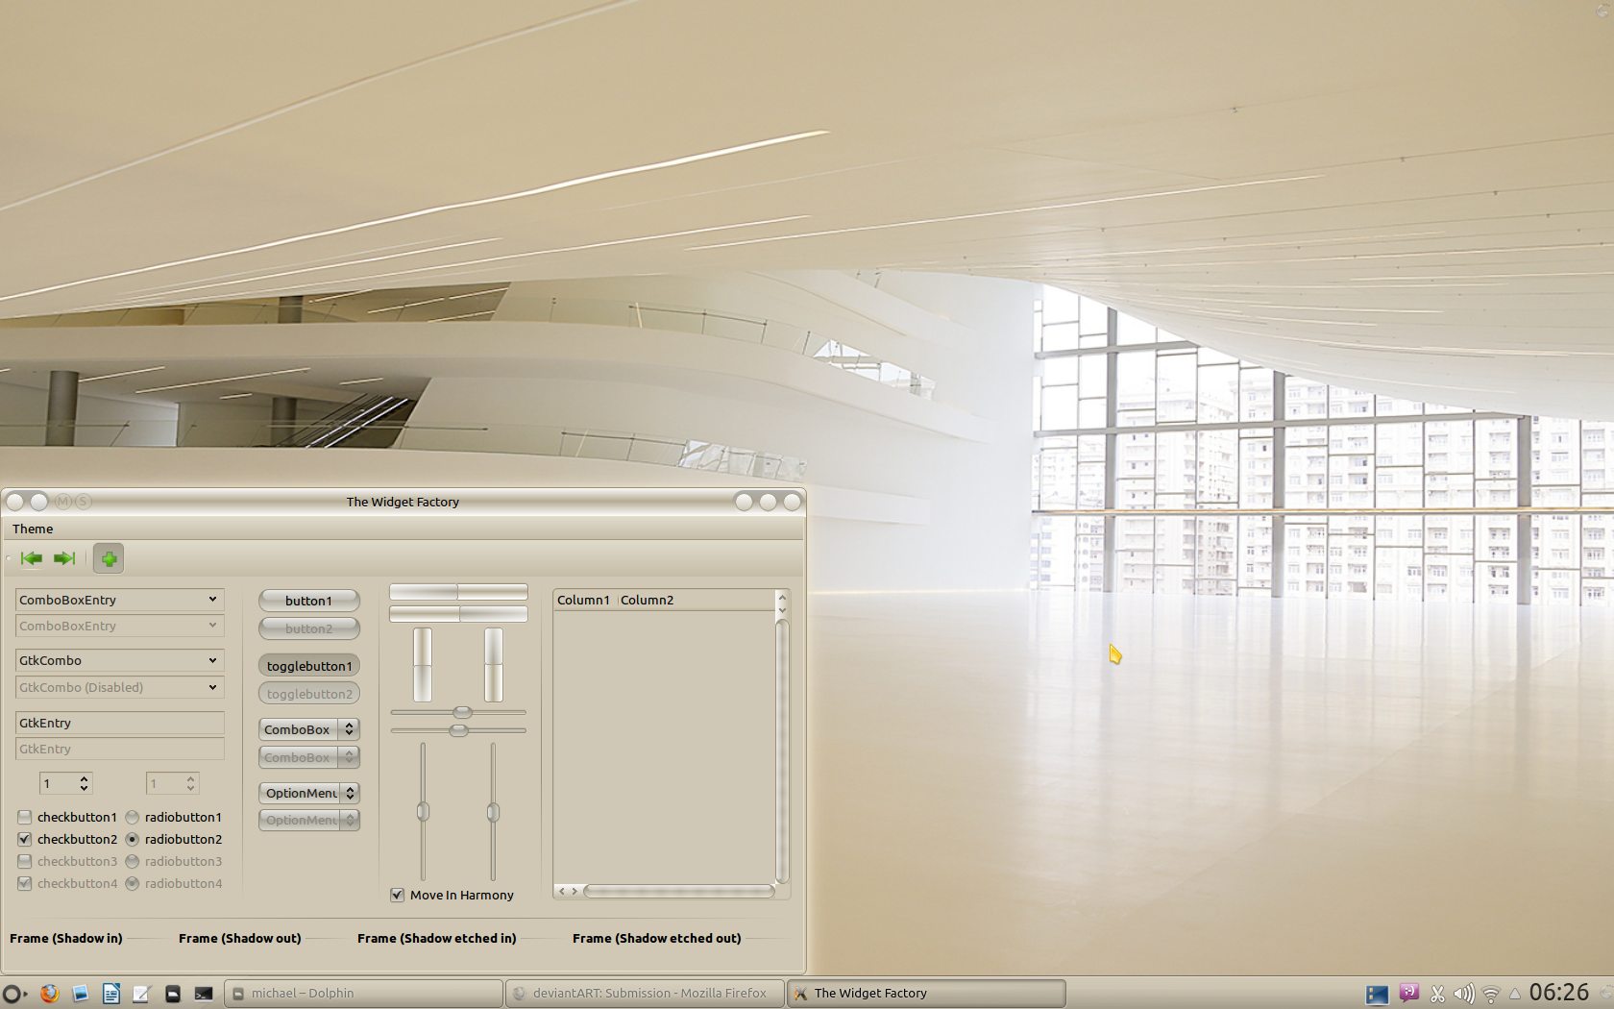The width and height of the screenshot is (1614, 1009).
Task: Toggle the Move In Harmony checkbox
Action: (x=397, y=895)
